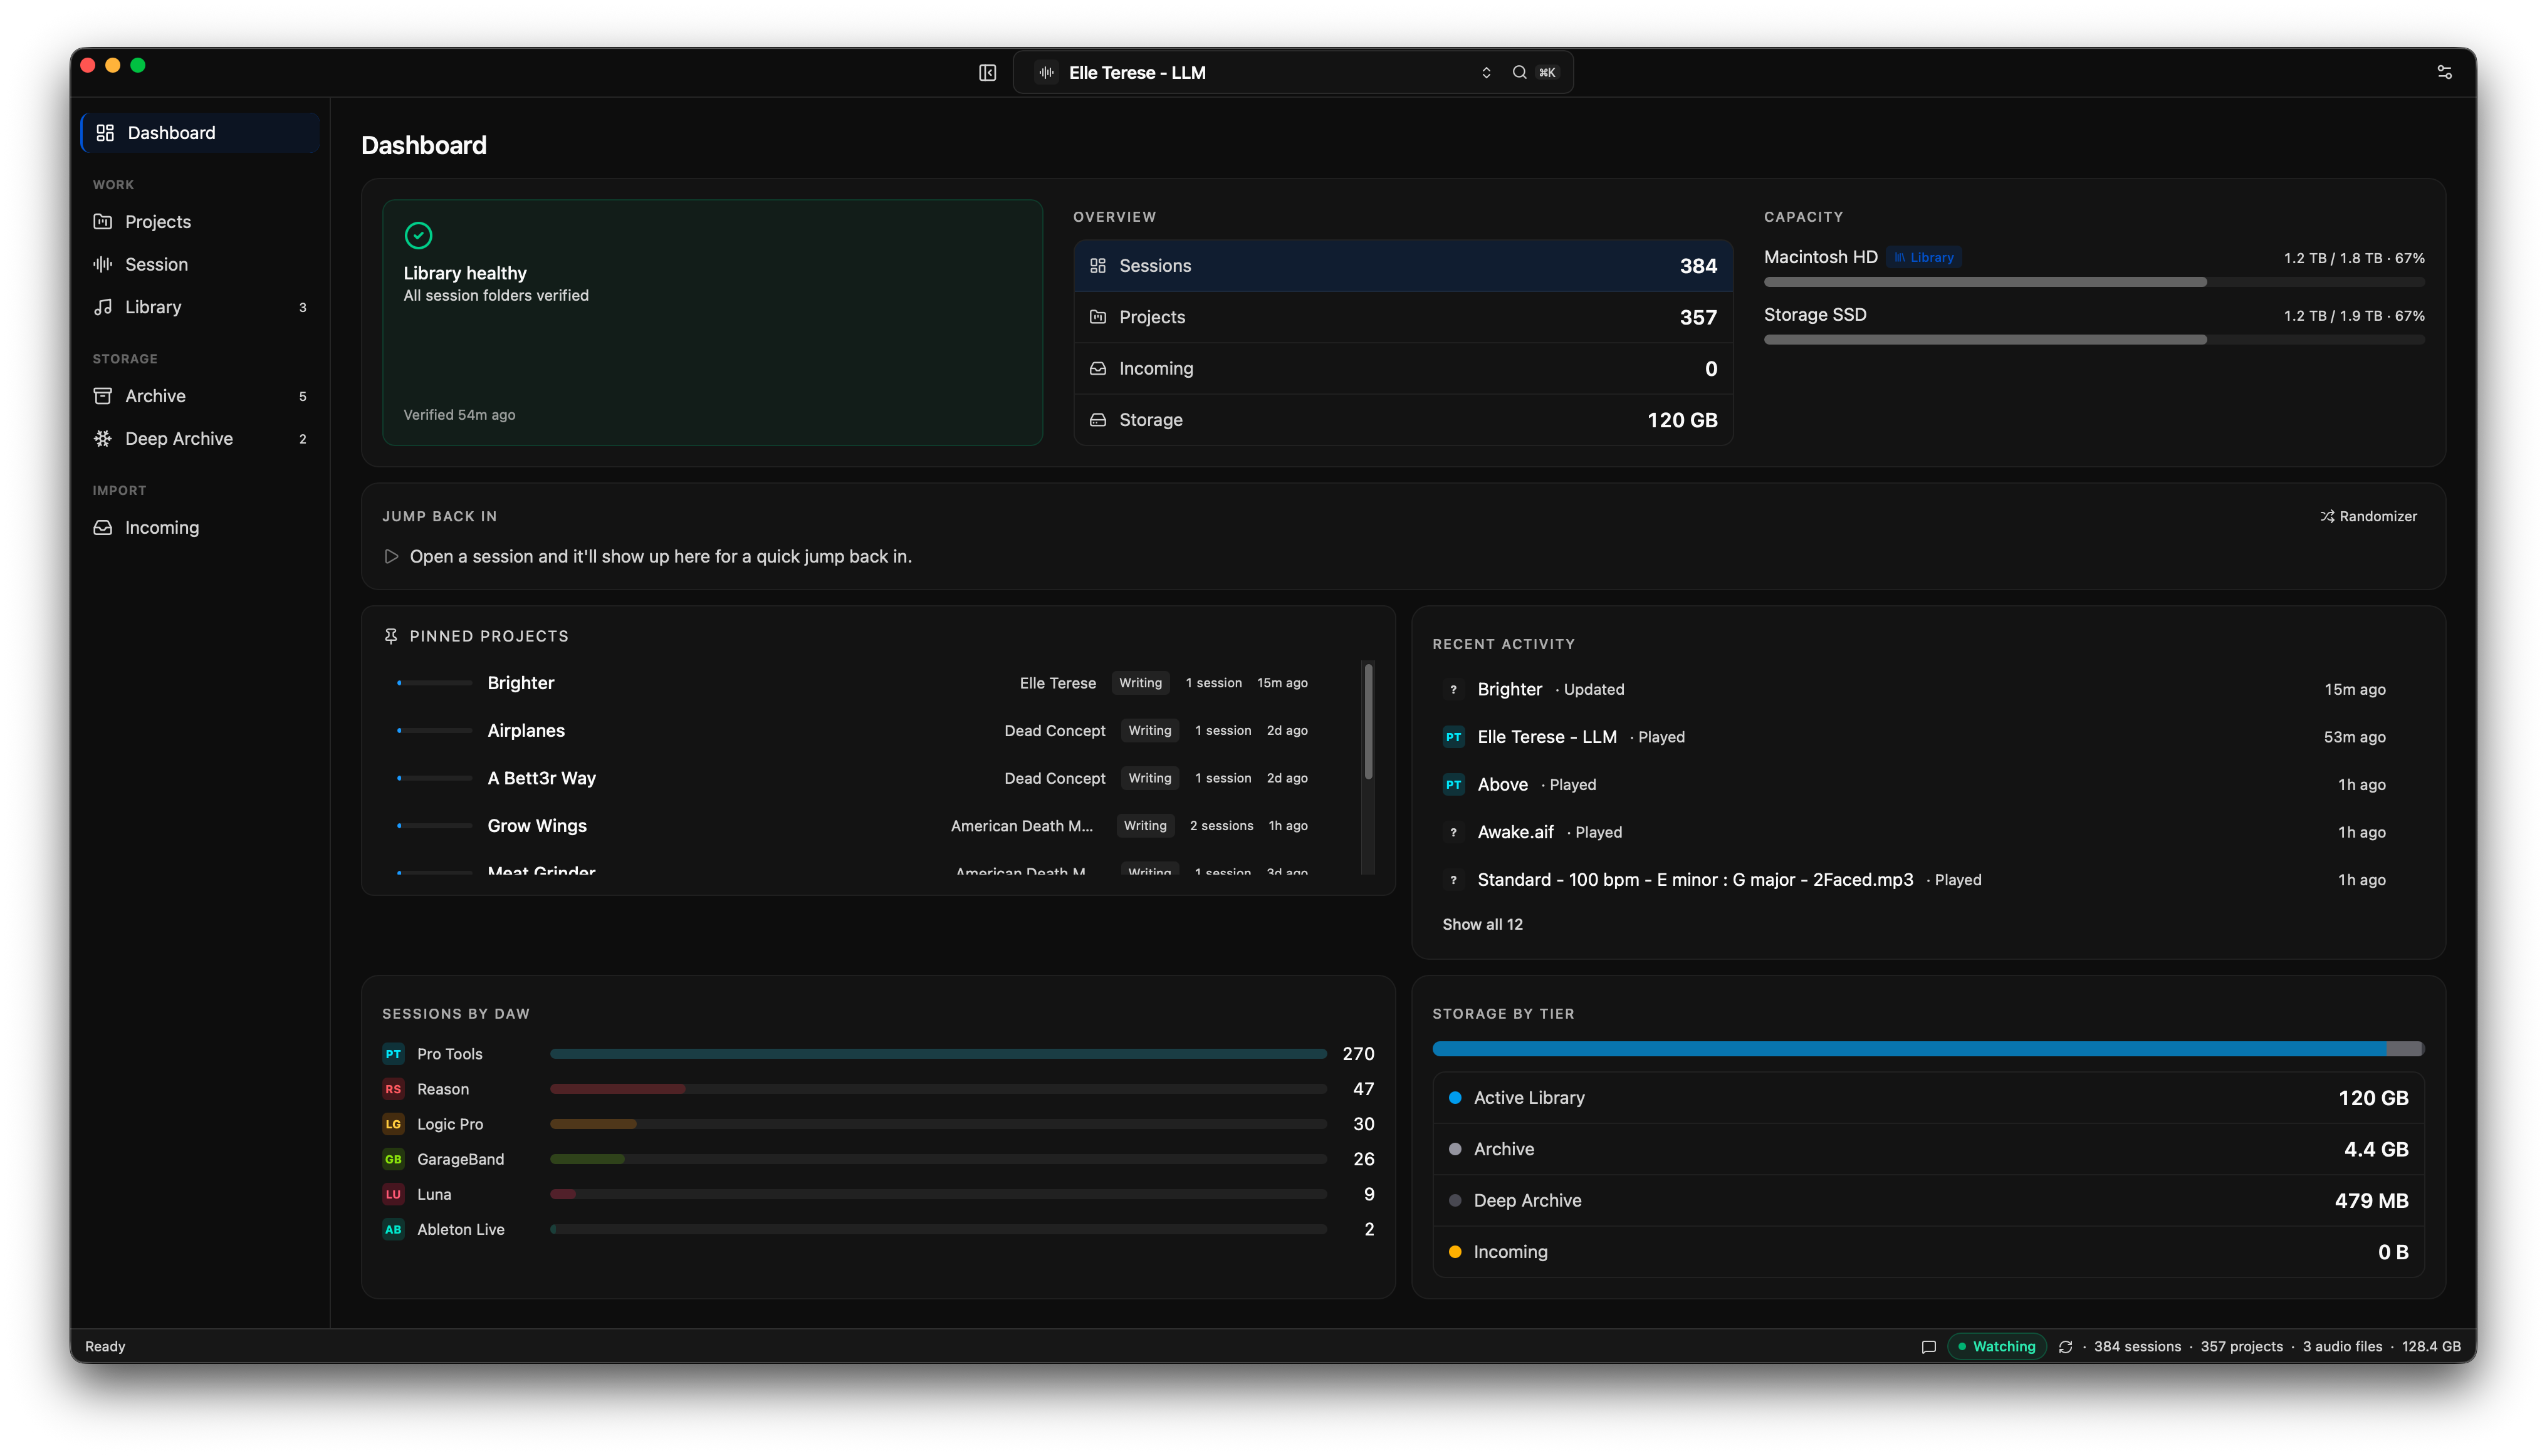
Task: Click the pin icon beside Pinned Projects
Action: (390, 636)
